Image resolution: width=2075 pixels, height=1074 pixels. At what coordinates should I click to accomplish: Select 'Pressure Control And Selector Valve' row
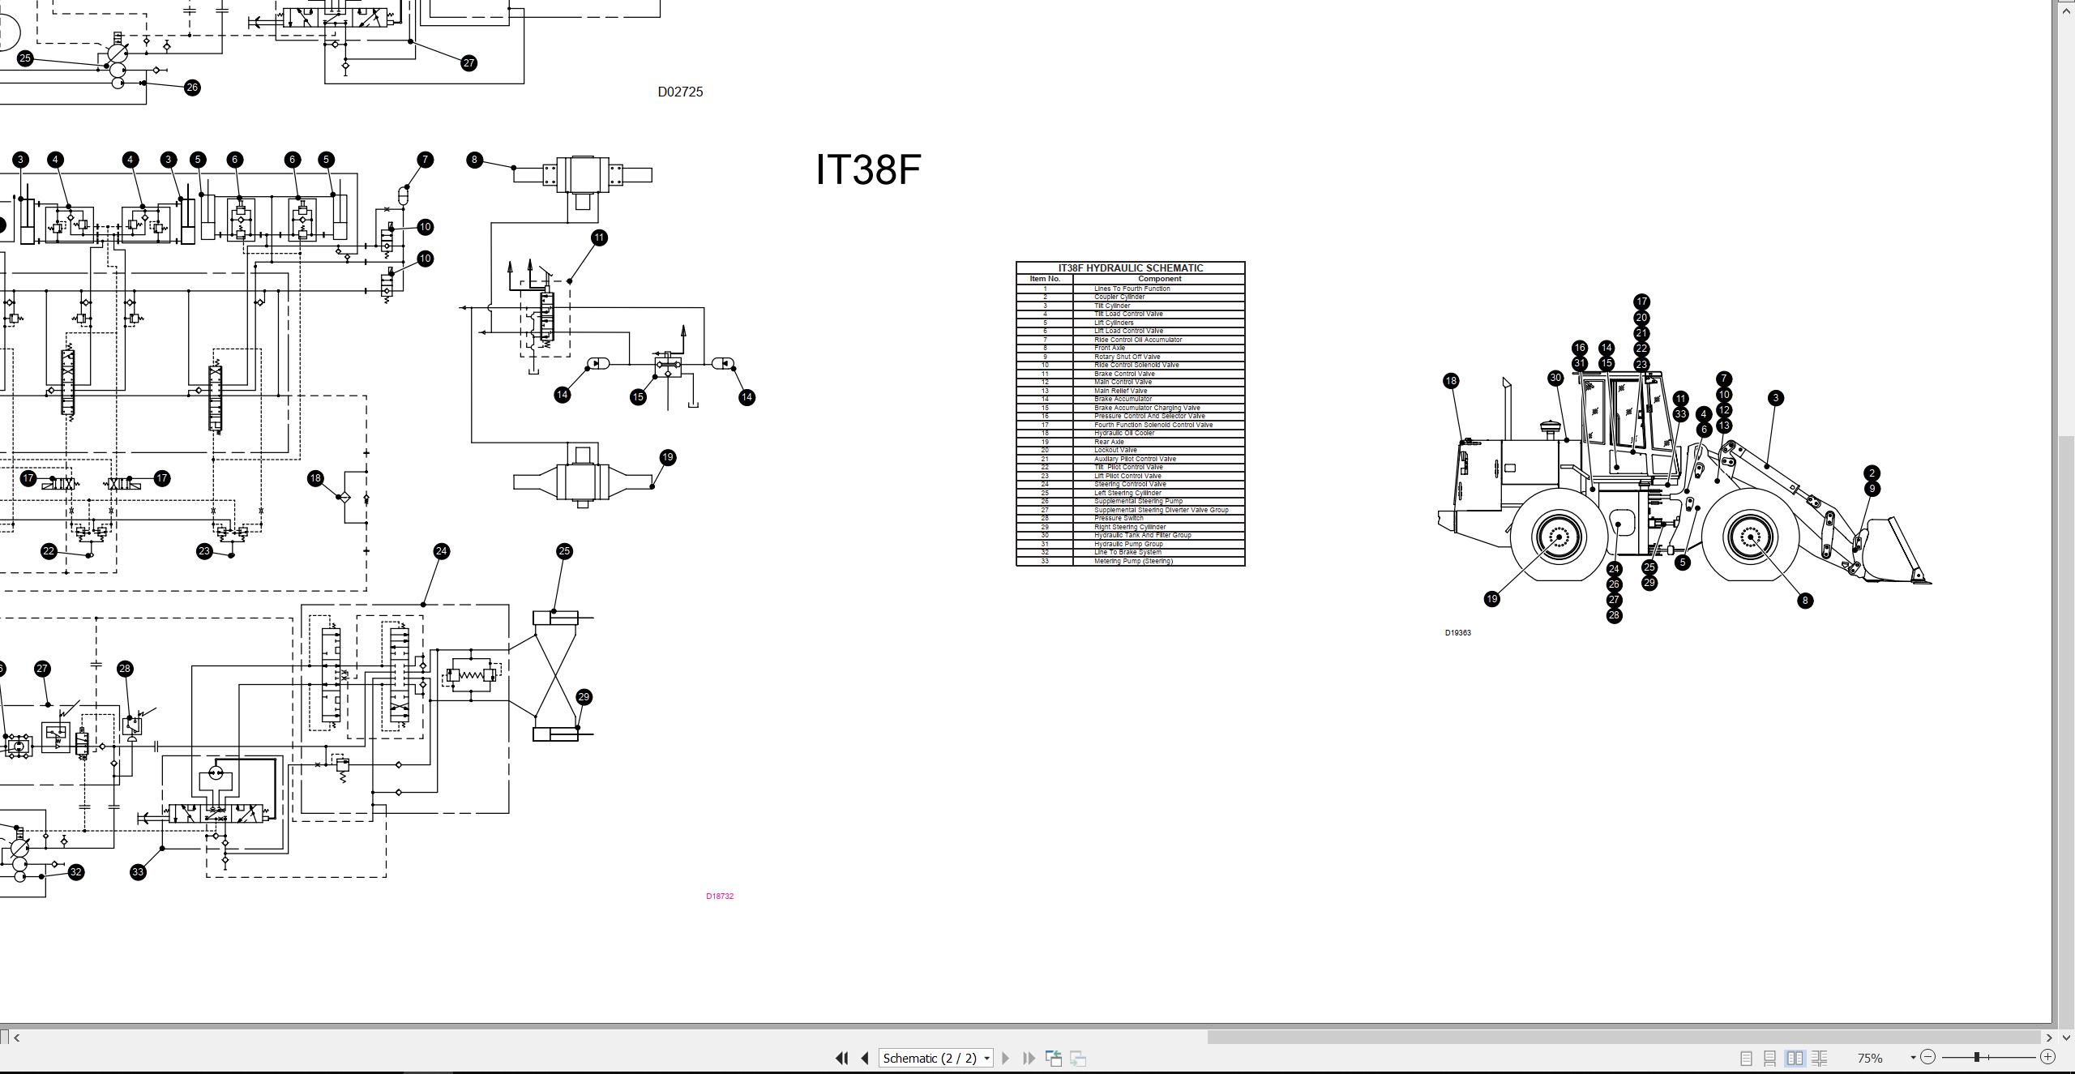click(1131, 416)
